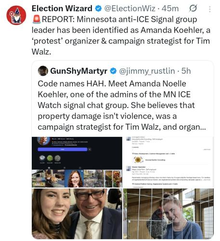Image resolution: width=220 pixels, height=241 pixels.
Task: Click the Grok slashed-circle icon
Action: (x=193, y=8)
